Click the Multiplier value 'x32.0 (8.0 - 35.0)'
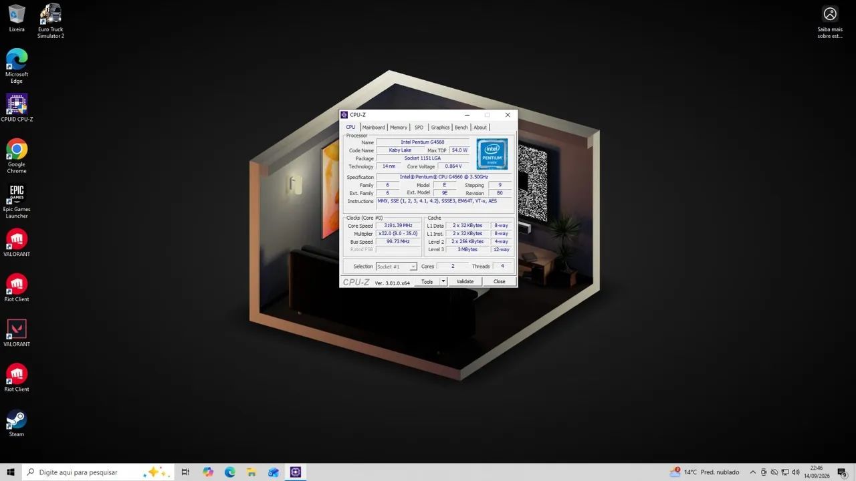The width and height of the screenshot is (856, 481). (x=399, y=234)
